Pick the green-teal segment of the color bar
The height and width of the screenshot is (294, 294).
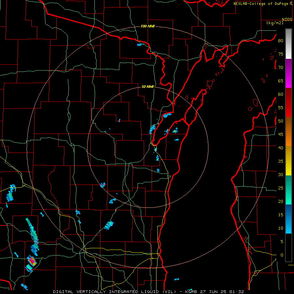tap(288, 190)
